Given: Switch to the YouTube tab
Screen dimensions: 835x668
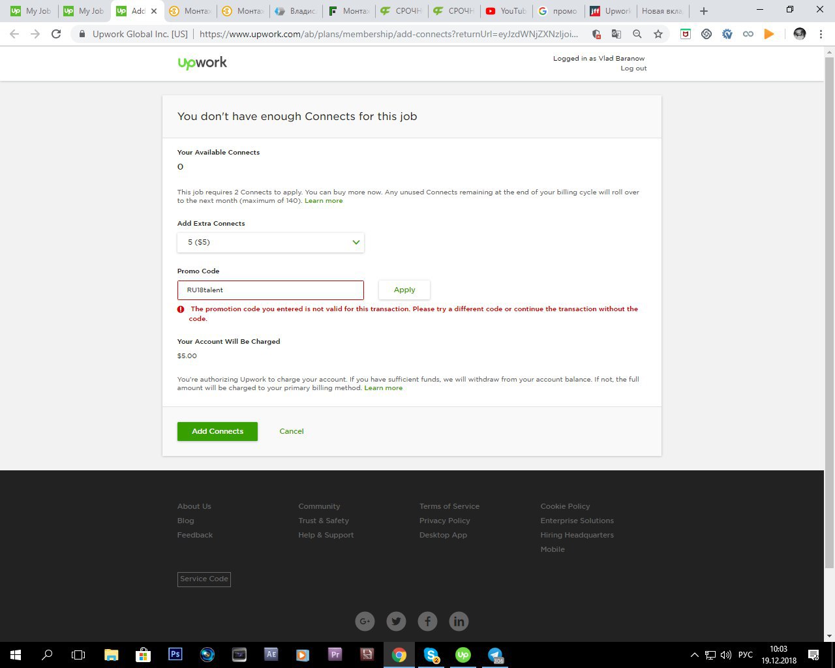Looking at the screenshot, I should click(506, 11).
